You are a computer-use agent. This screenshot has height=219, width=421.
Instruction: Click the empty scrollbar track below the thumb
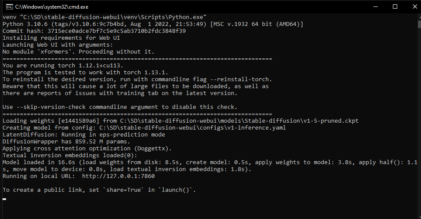click(419, 121)
